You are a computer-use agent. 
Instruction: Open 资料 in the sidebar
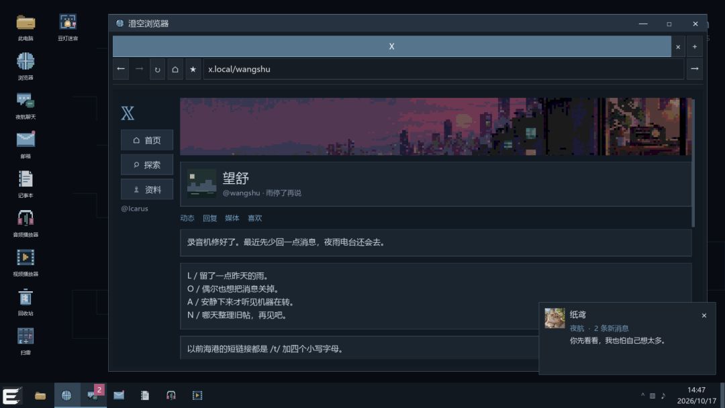147,189
